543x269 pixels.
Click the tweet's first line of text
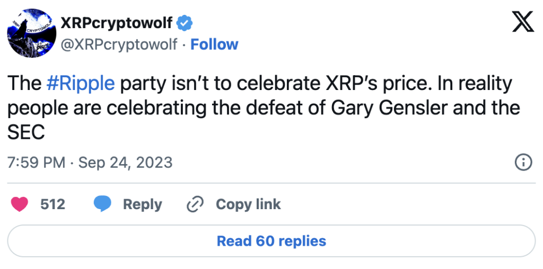[260, 84]
